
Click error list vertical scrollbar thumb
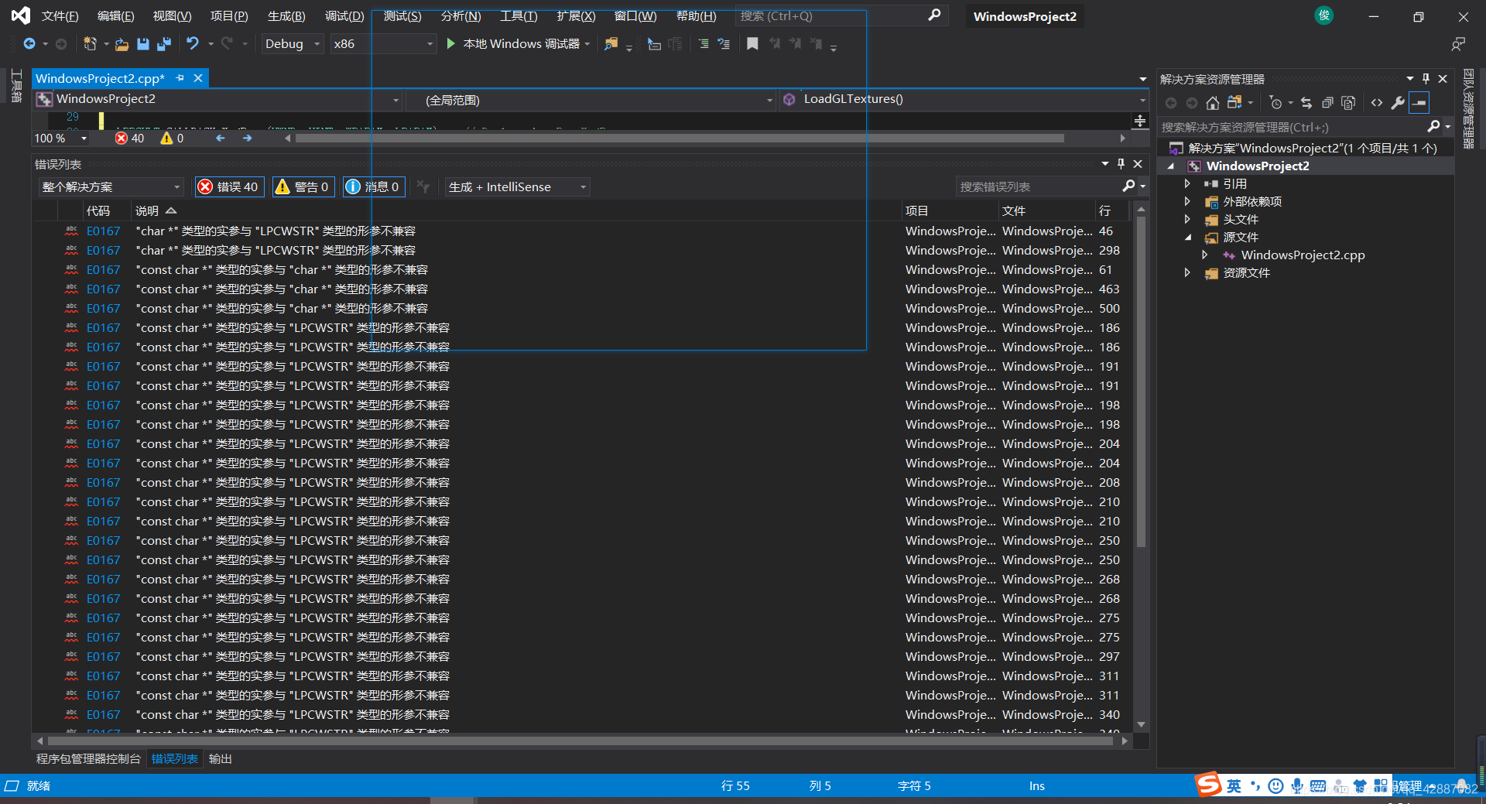coord(1141,381)
